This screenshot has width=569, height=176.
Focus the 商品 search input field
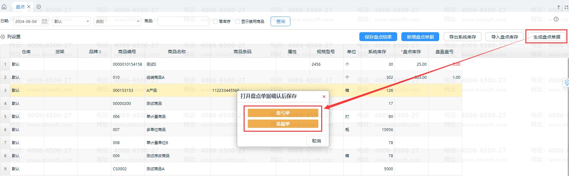click(183, 21)
